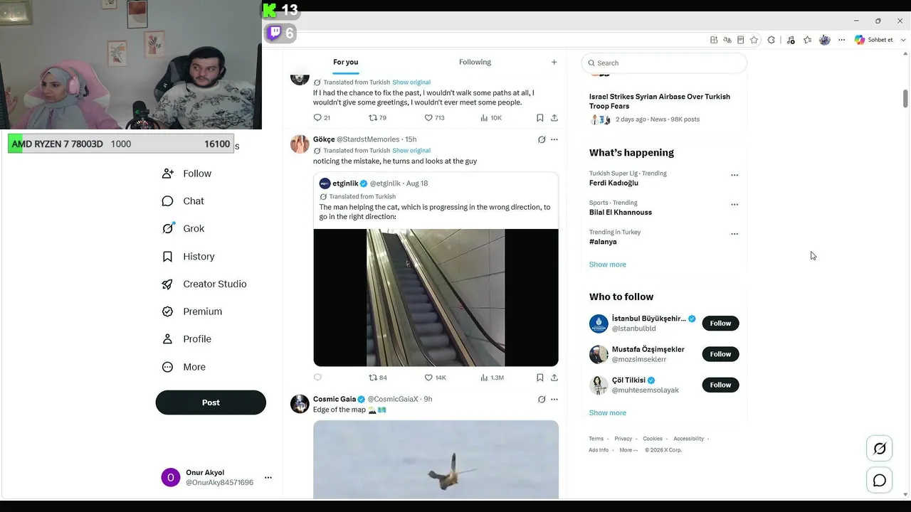Follow Mustafa Özşimşekler
The width and height of the screenshot is (911, 512).
[x=720, y=354]
